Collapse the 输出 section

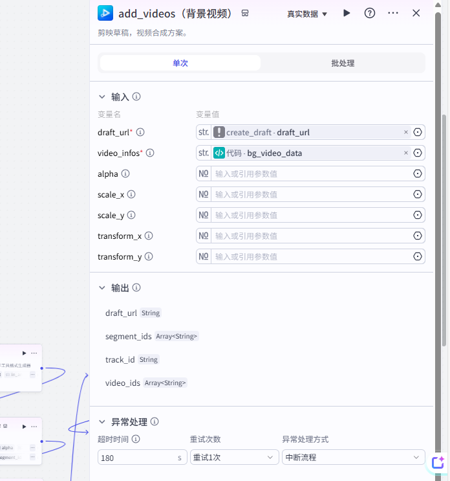pyautogui.click(x=102, y=287)
